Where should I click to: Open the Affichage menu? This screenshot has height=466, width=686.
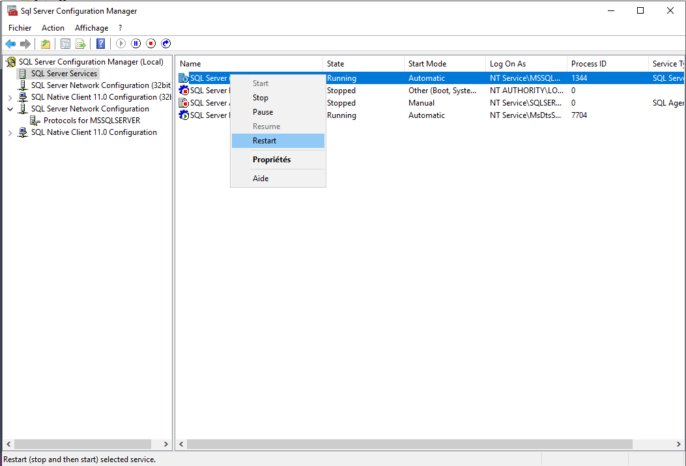[x=91, y=28]
